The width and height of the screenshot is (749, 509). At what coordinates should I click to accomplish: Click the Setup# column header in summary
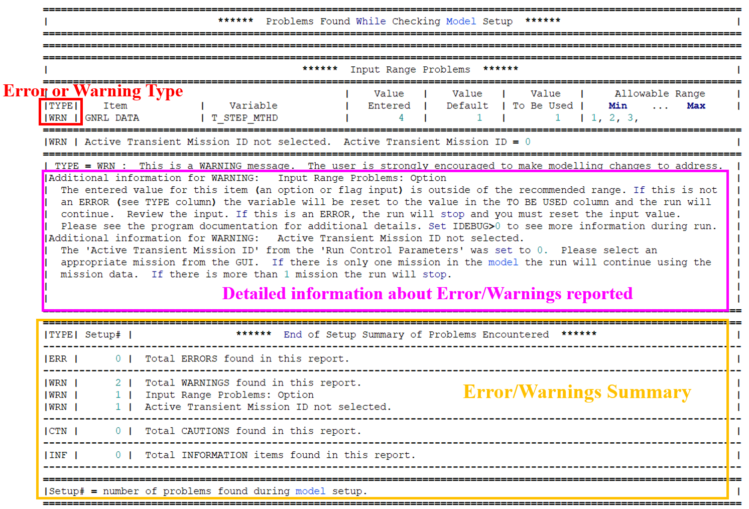click(103, 335)
